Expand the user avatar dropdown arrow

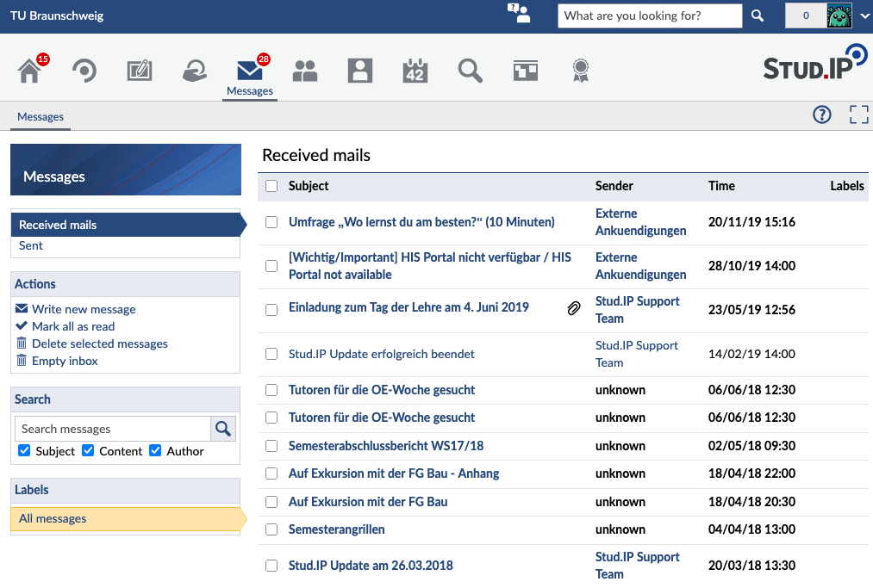click(x=864, y=16)
